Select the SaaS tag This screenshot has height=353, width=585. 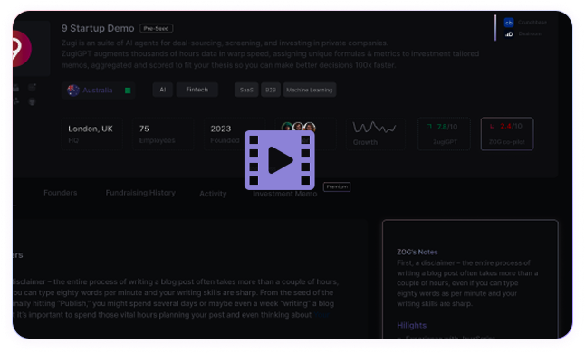(x=246, y=90)
